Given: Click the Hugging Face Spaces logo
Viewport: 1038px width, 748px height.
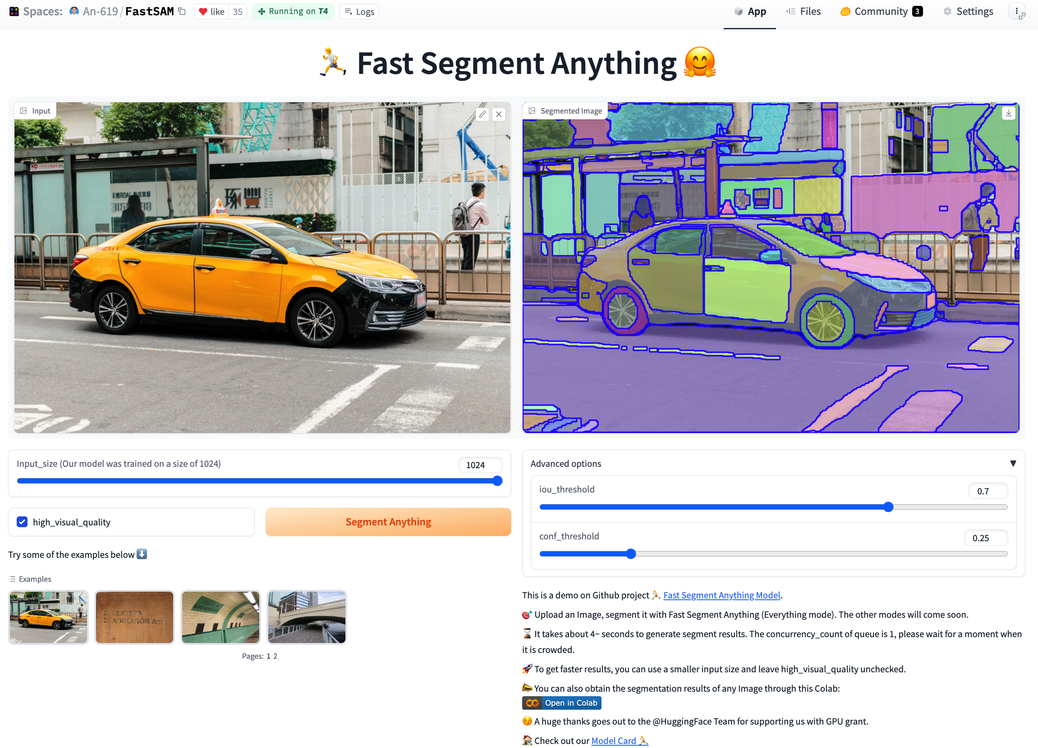Looking at the screenshot, I should (x=14, y=11).
